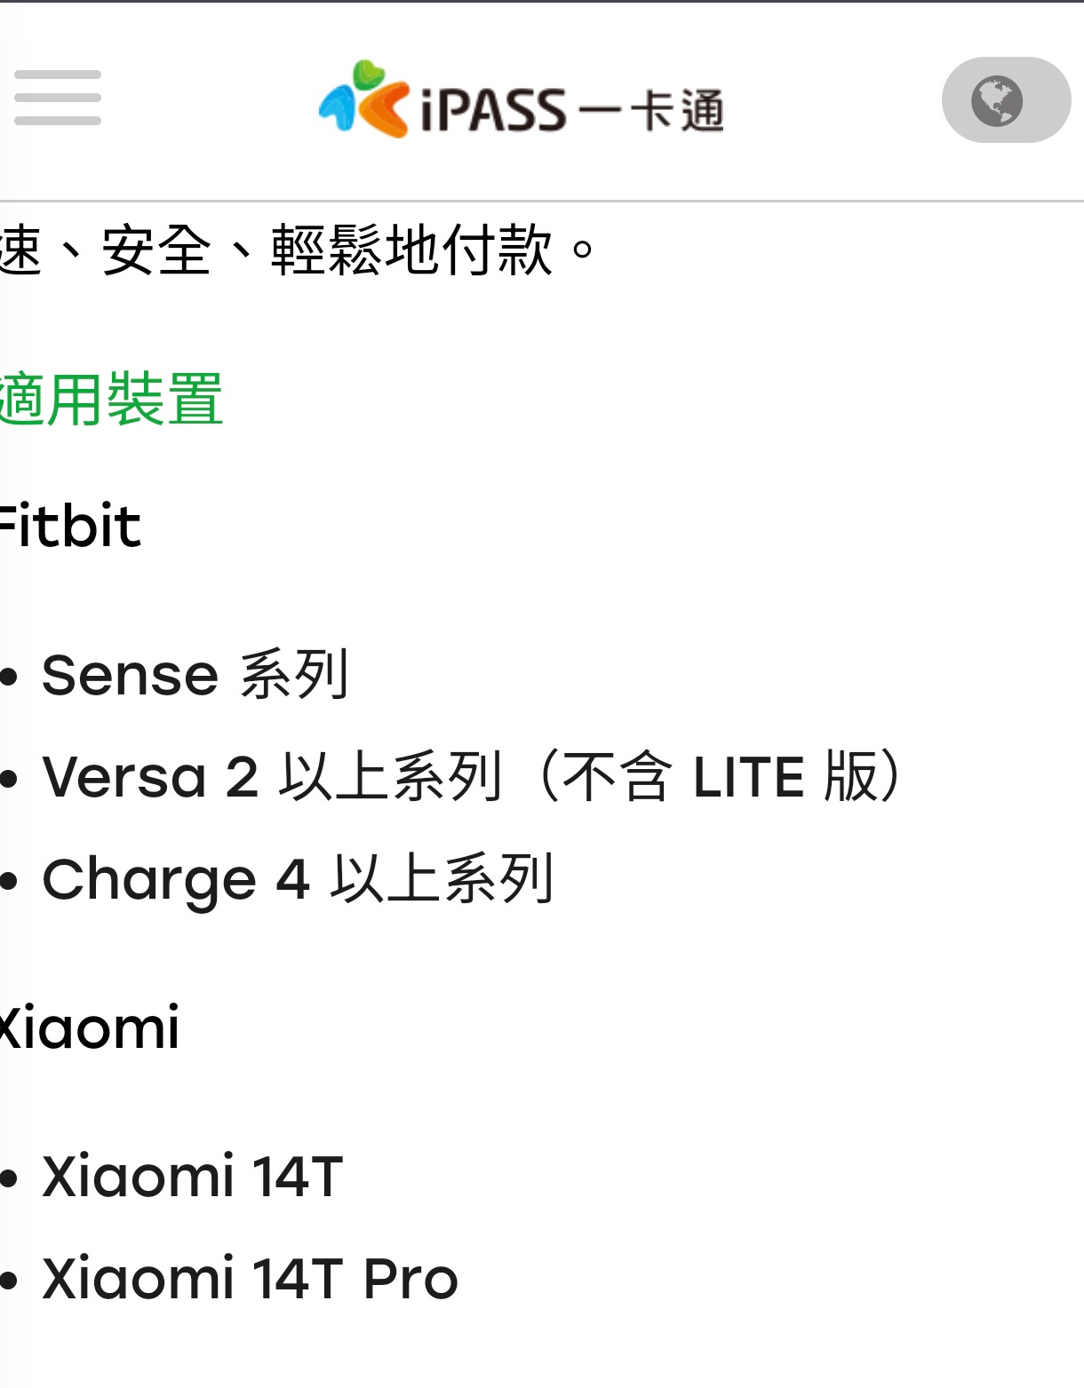
Task: Select the Xiaomi 14T list item
Action: pyautogui.click(x=192, y=1177)
